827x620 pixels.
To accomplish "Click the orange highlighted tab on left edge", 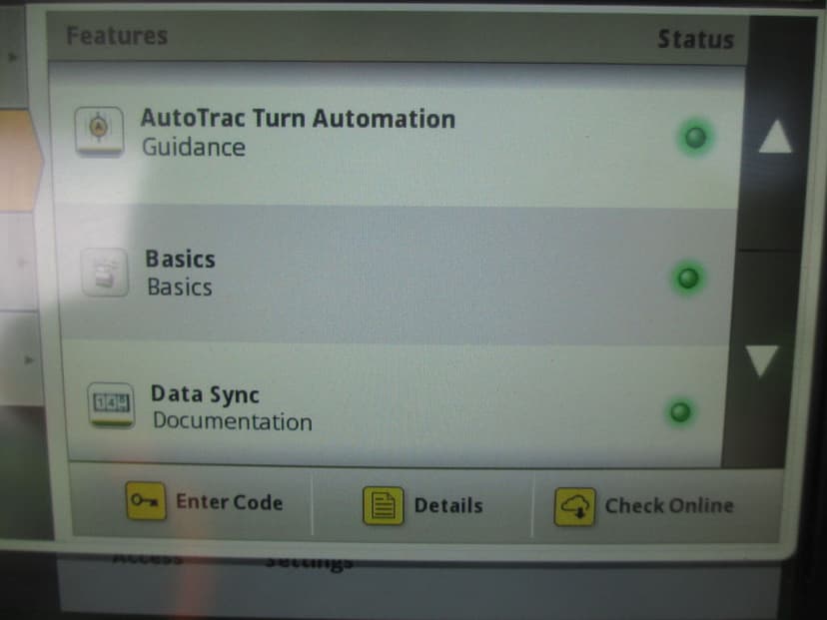I will pos(20,160).
